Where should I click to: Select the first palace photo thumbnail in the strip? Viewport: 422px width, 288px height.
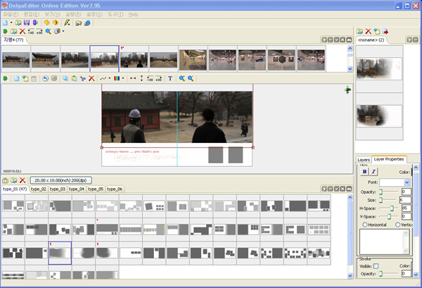coord(16,60)
